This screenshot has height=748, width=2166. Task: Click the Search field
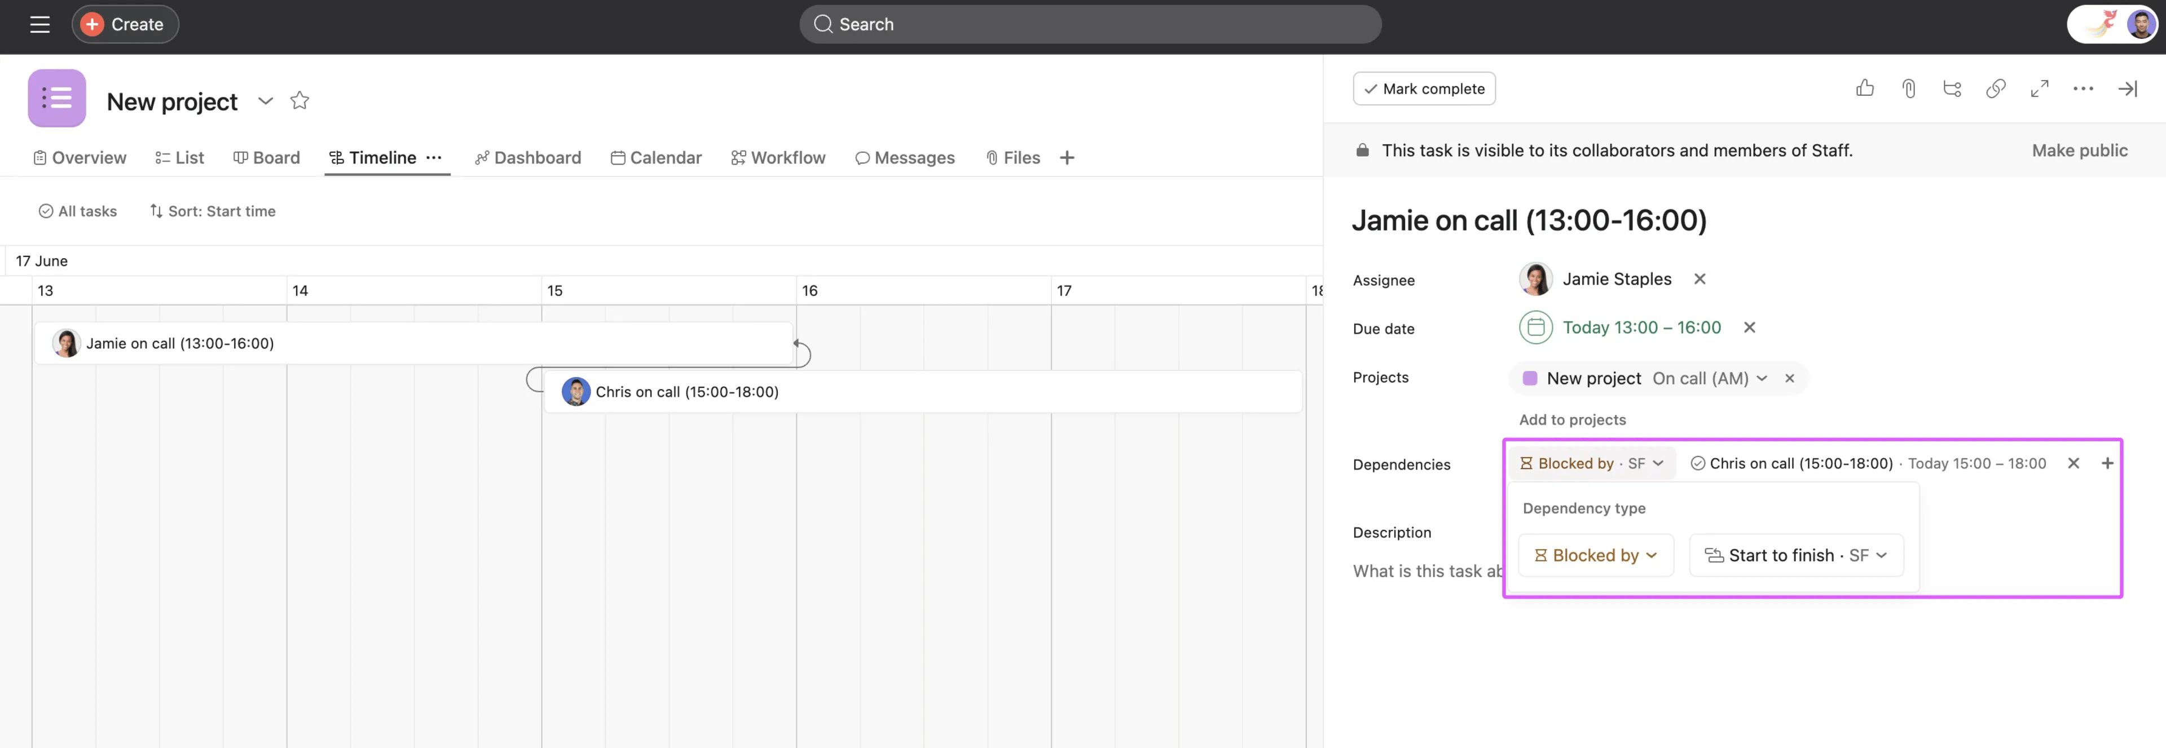[x=1090, y=24]
